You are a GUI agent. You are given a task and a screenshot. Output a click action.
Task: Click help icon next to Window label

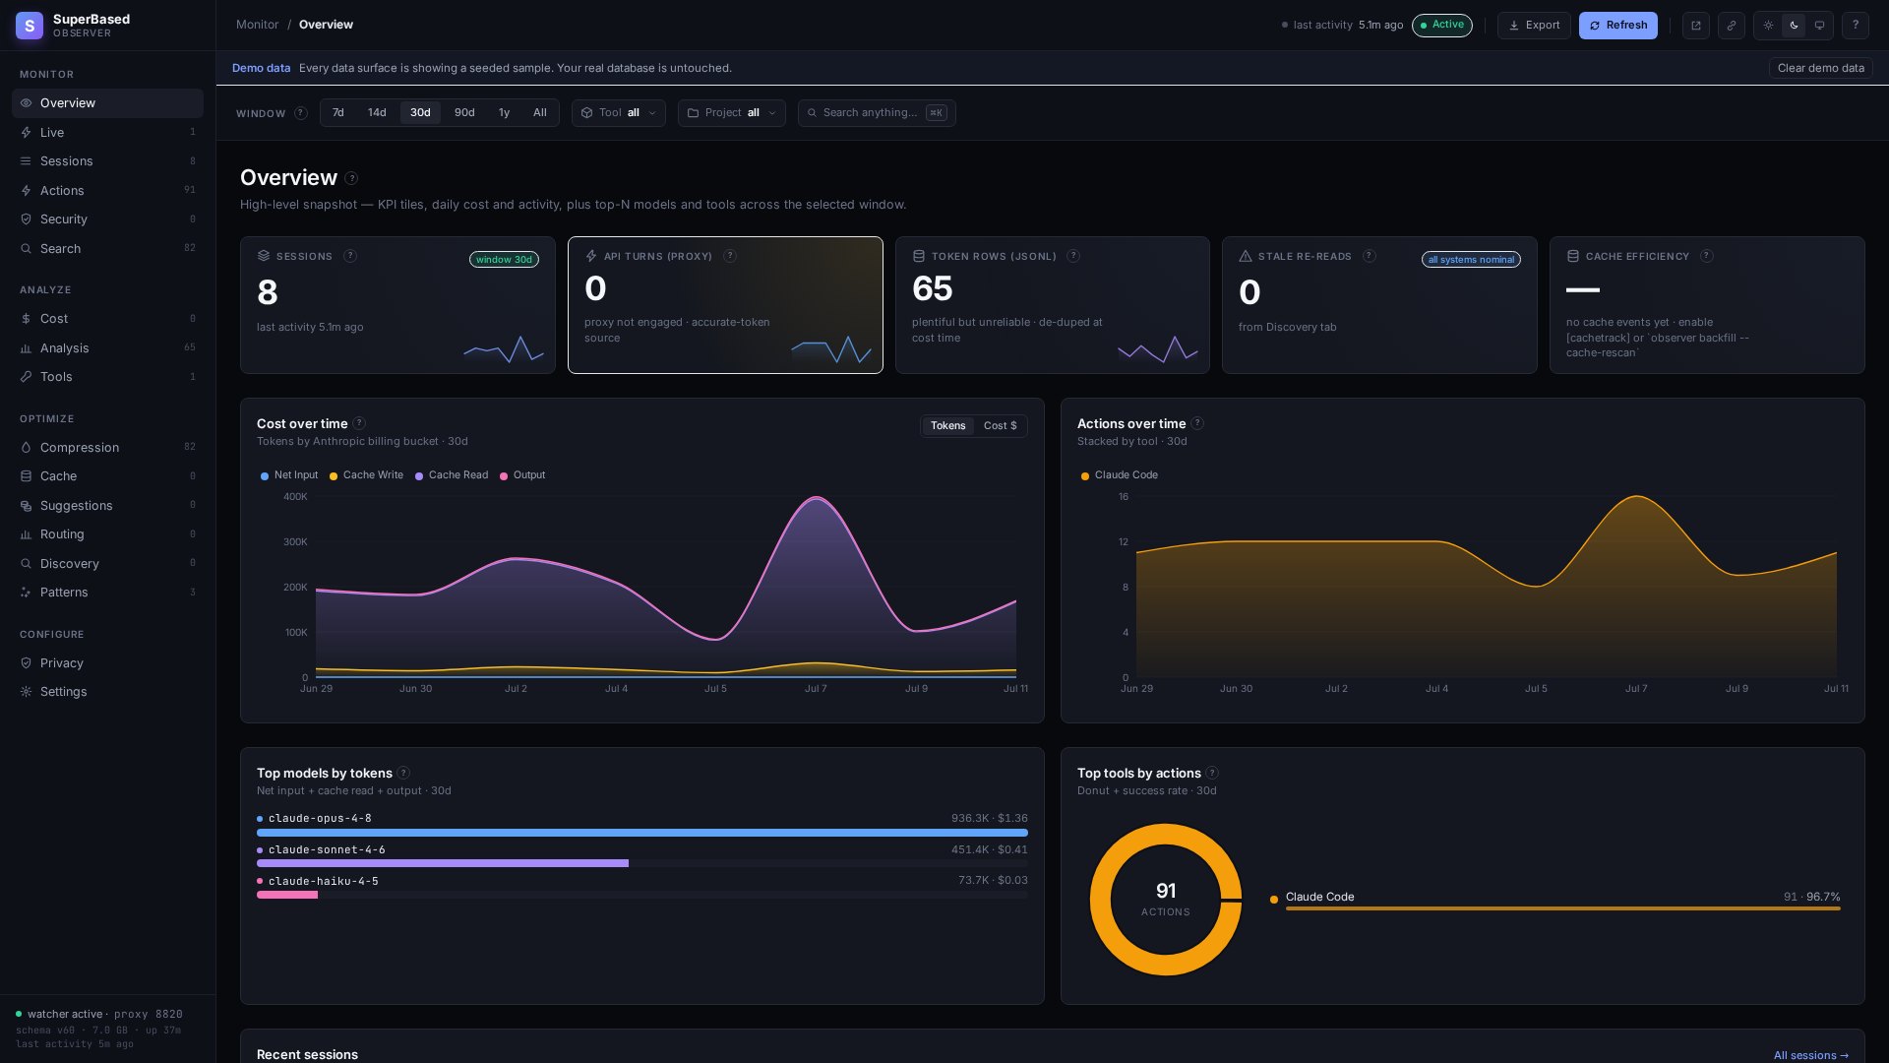tap(301, 113)
